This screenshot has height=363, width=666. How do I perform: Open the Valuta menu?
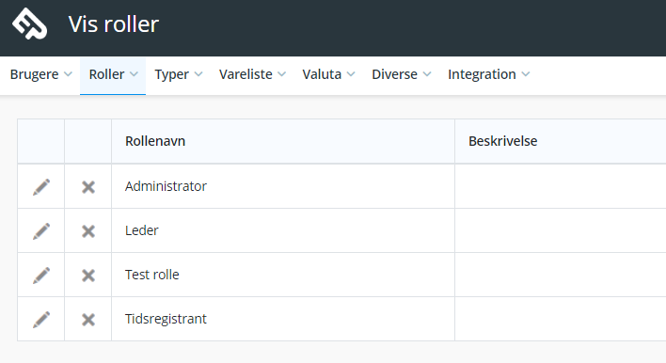click(x=328, y=74)
